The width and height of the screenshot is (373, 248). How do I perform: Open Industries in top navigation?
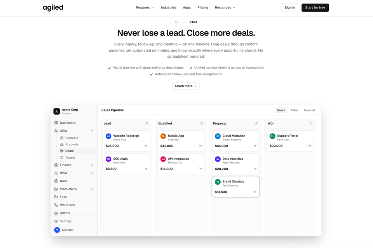click(168, 8)
